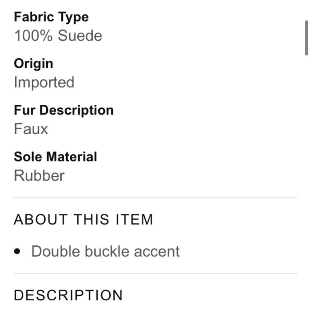This screenshot has height=311, width=311.
Task: Click the Fabric Type label
Action: (x=51, y=17)
